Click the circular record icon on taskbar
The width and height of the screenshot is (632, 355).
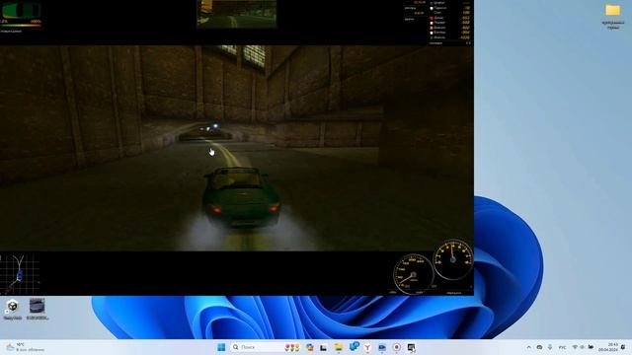point(397,347)
